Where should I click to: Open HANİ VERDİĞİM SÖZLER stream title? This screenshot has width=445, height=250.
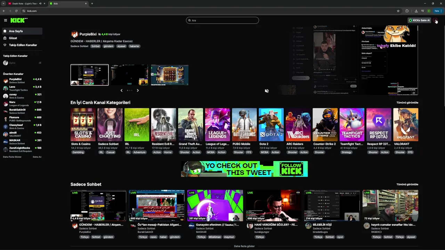tap(276, 225)
